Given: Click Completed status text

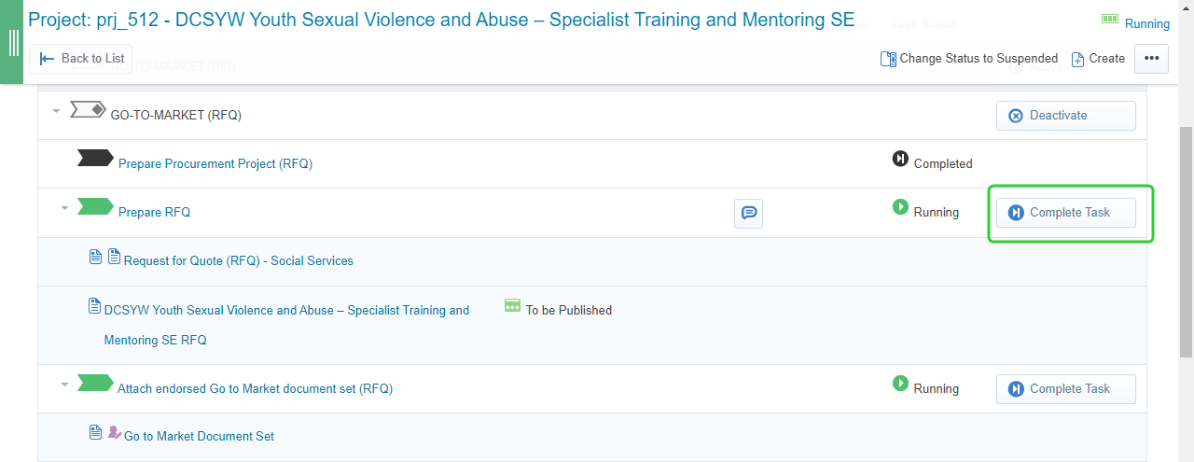Looking at the screenshot, I should pyautogui.click(x=943, y=163).
